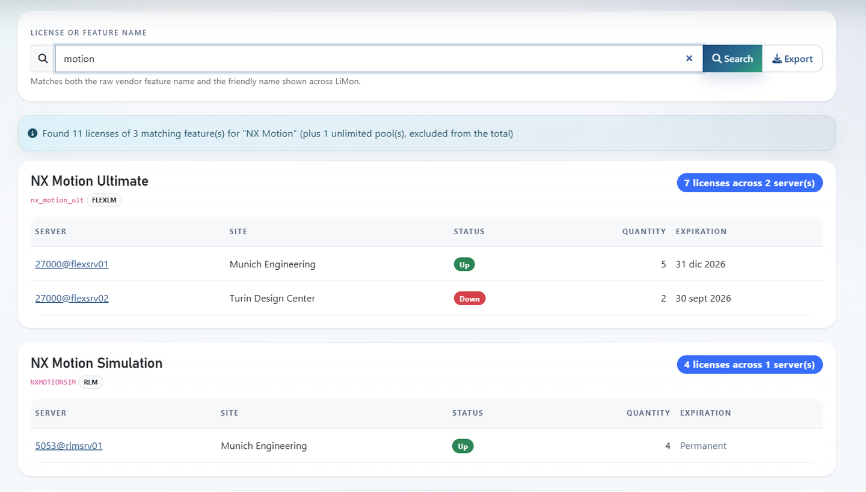Click the STATUS column header in NX Motion Simulation
The width and height of the screenshot is (866, 492).
coord(468,413)
